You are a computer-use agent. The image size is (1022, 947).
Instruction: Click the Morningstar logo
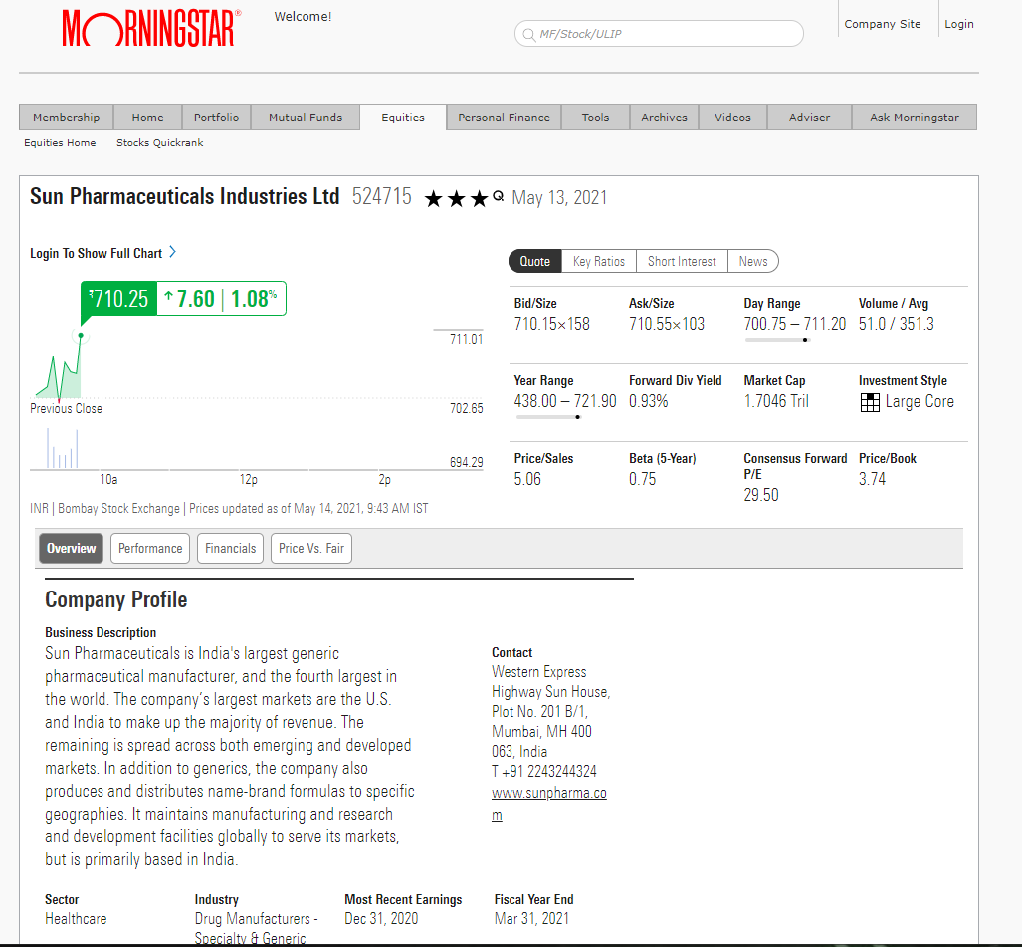(151, 29)
